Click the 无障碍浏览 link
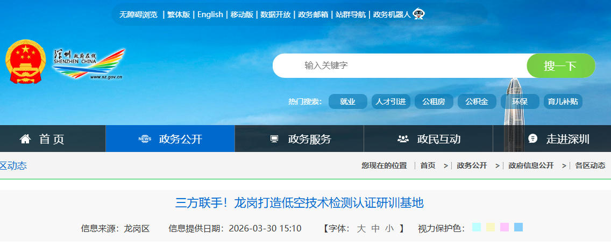The width and height of the screenshot is (611, 247). tap(138, 15)
